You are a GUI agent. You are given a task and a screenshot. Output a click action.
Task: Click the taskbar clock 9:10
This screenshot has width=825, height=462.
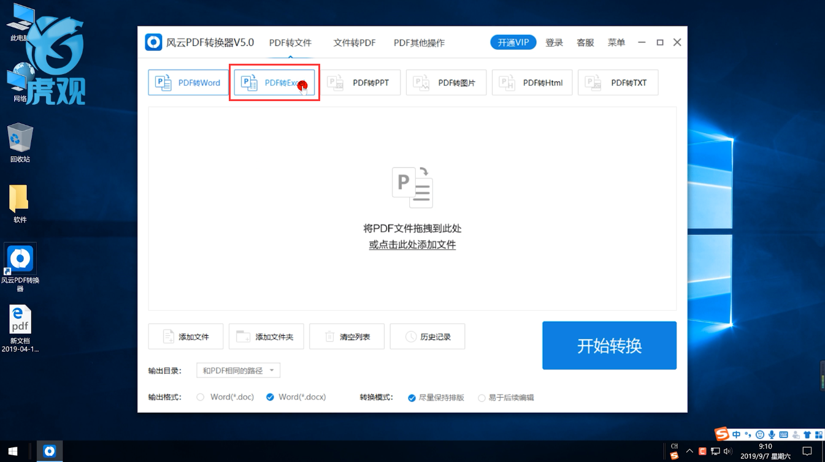[765, 452]
